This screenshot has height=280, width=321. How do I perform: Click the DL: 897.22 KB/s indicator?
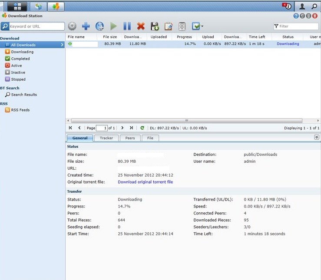point(164,128)
